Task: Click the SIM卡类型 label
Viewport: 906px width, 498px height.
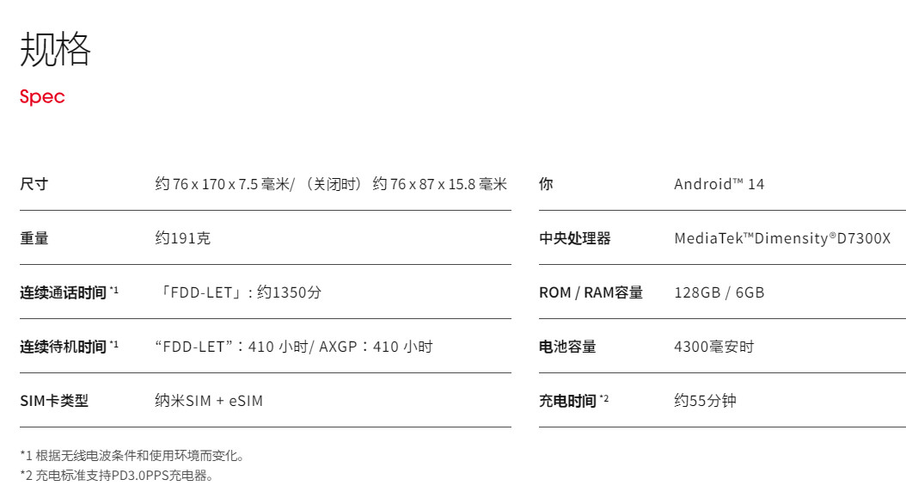Action: 54,401
